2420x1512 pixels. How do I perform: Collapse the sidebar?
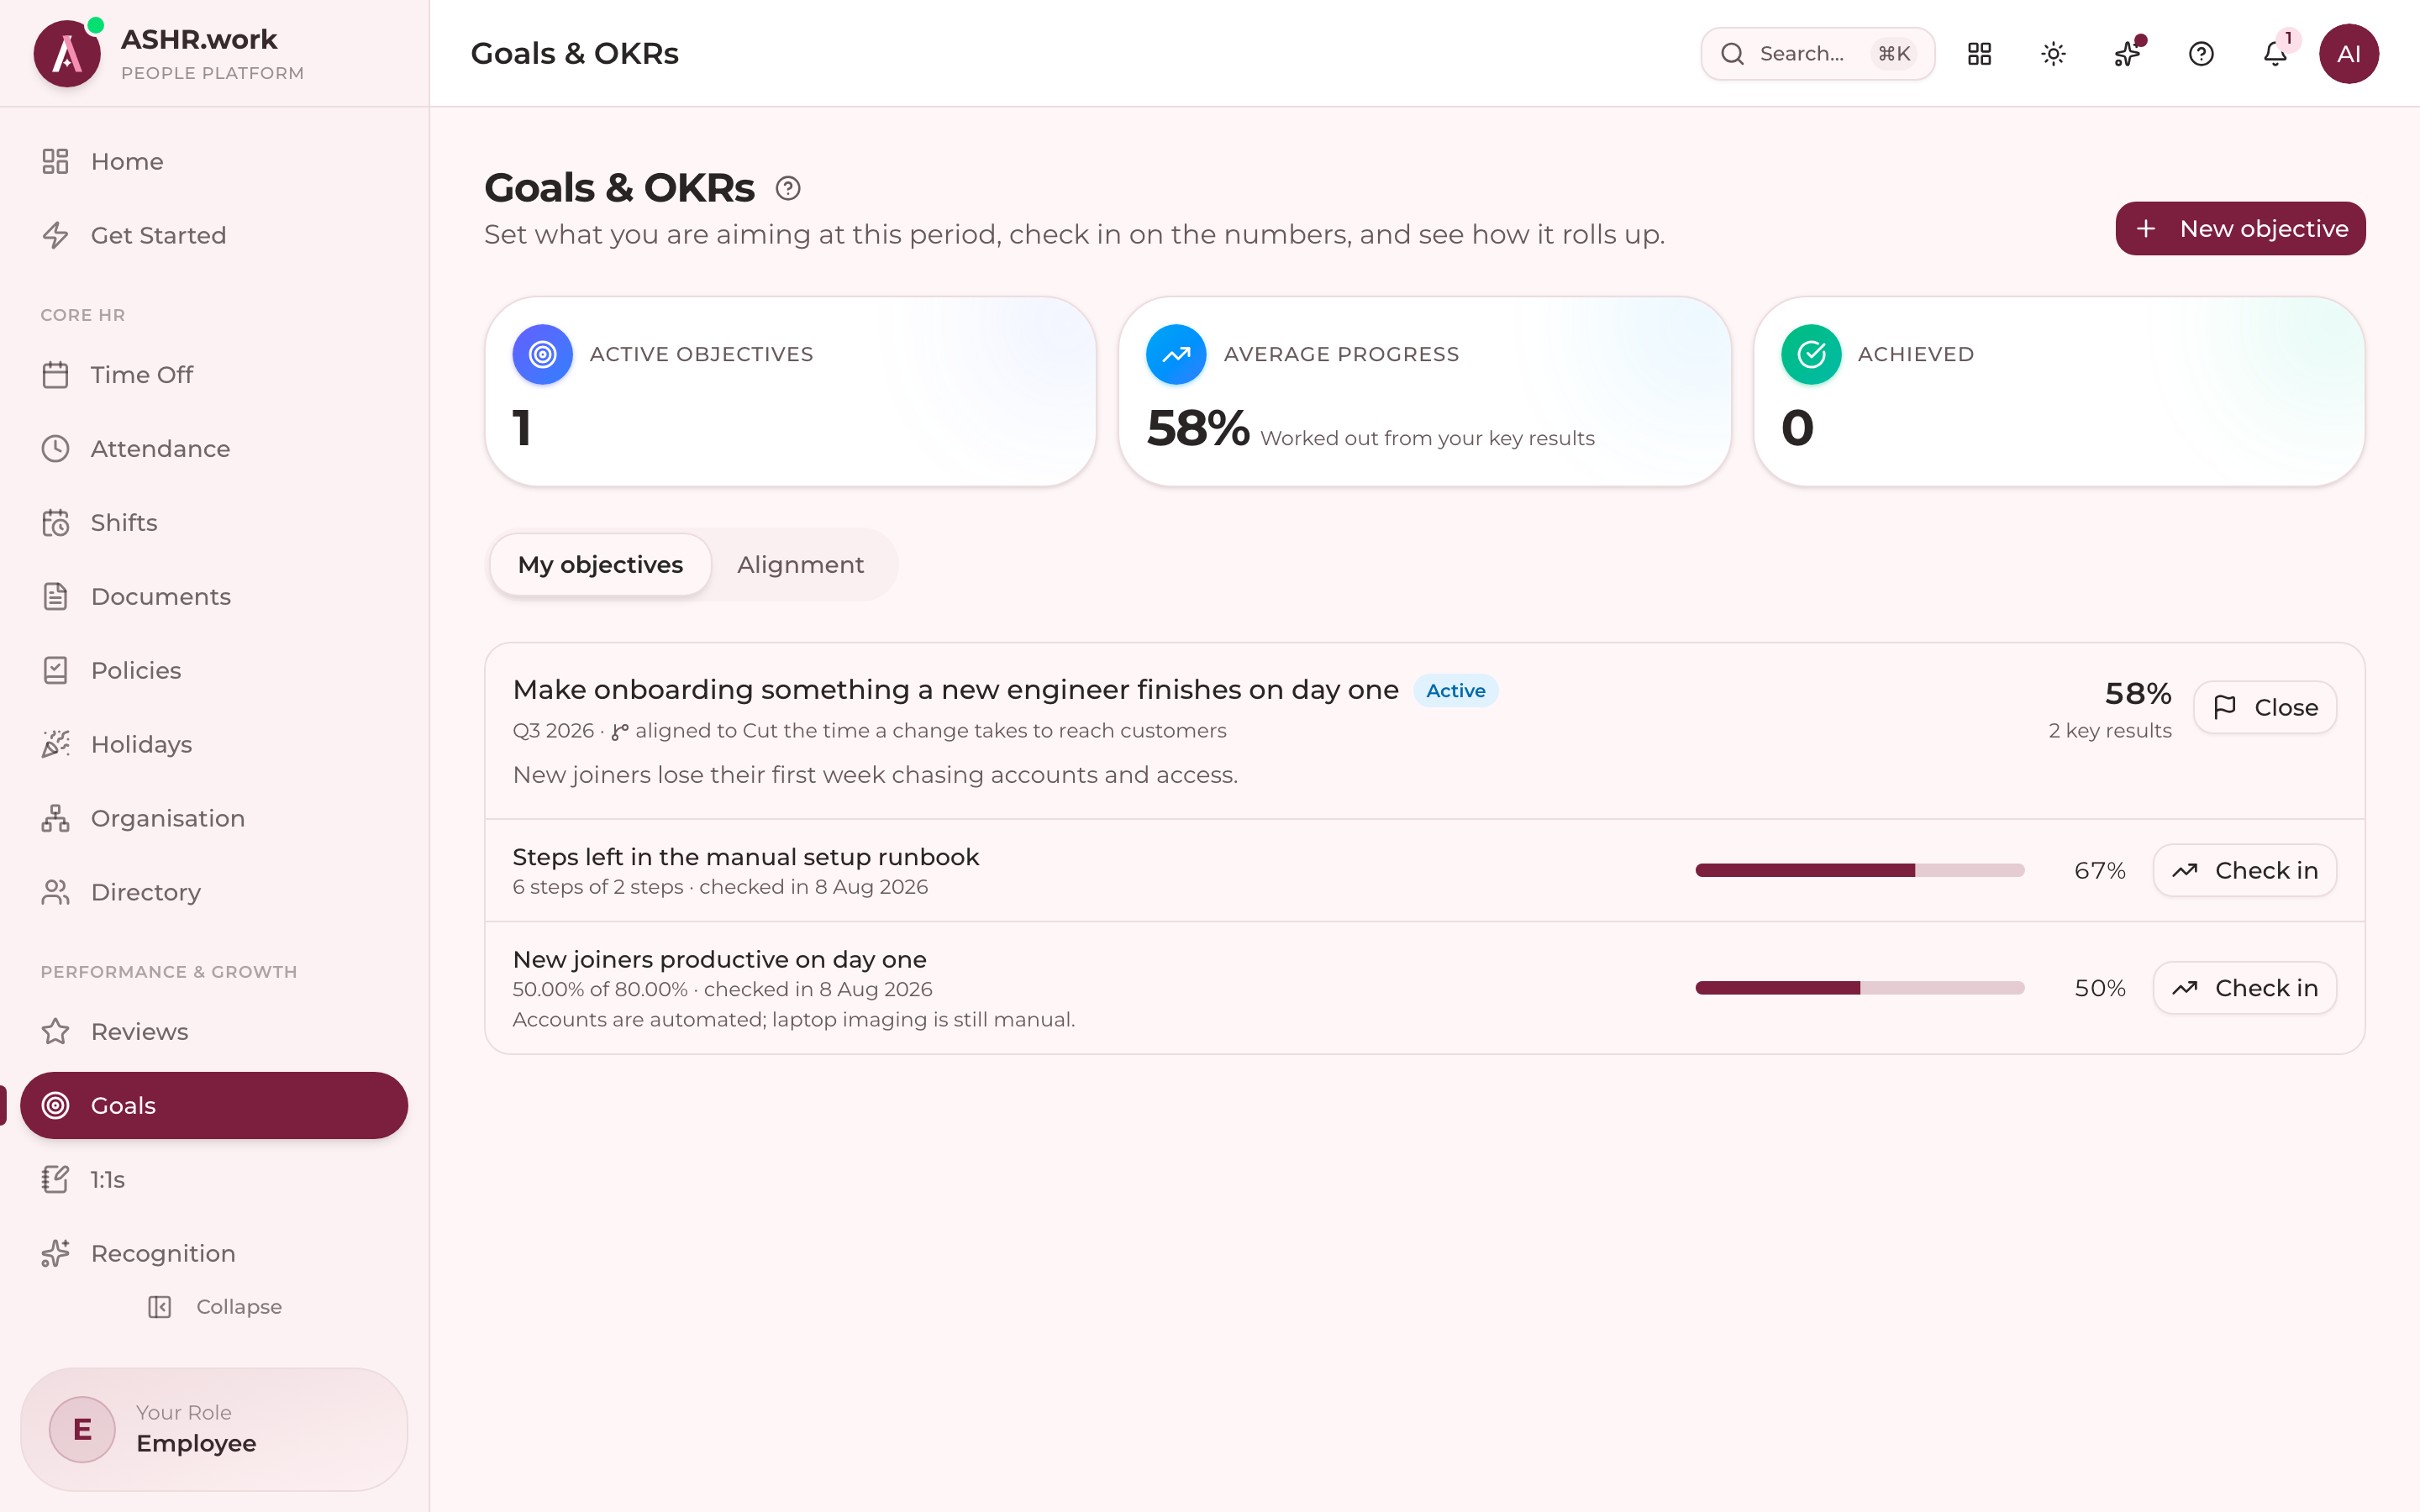(214, 1307)
